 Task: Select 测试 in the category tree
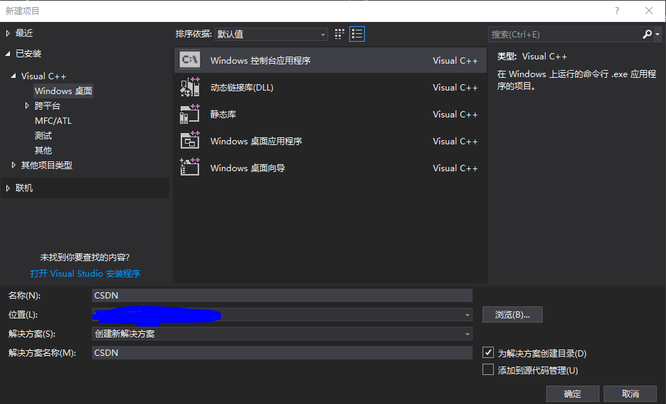coord(43,136)
